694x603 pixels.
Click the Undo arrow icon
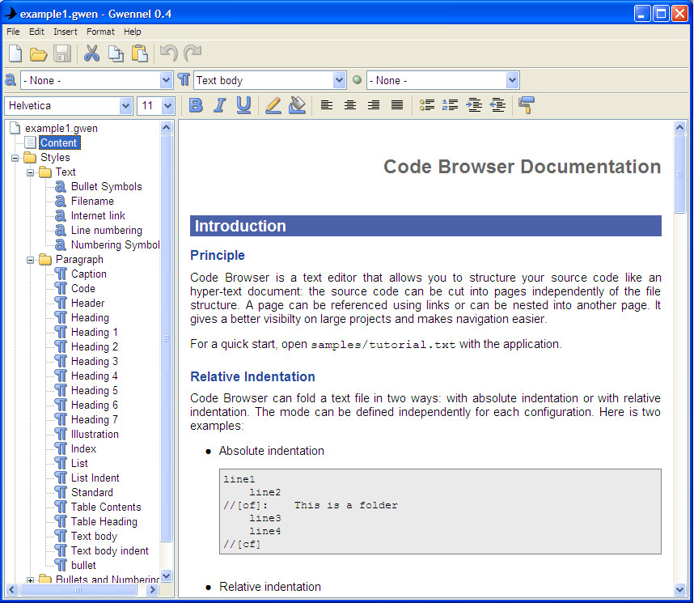168,53
